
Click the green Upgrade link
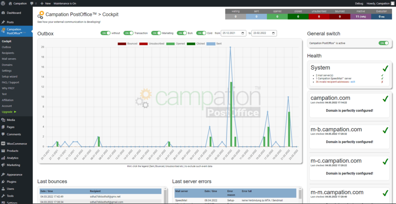coord(9,112)
